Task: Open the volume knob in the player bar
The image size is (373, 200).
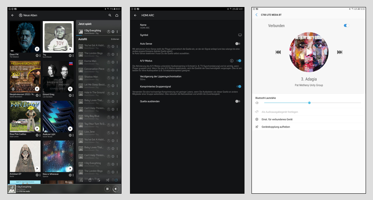Action: click(x=116, y=189)
